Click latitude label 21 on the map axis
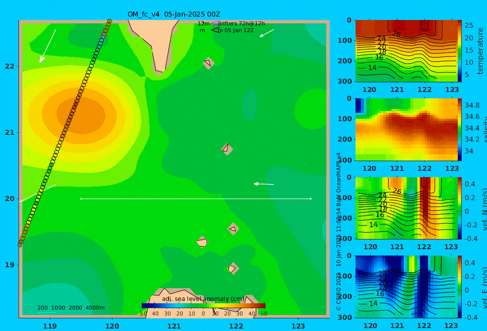This screenshot has width=487, height=331. point(9,132)
